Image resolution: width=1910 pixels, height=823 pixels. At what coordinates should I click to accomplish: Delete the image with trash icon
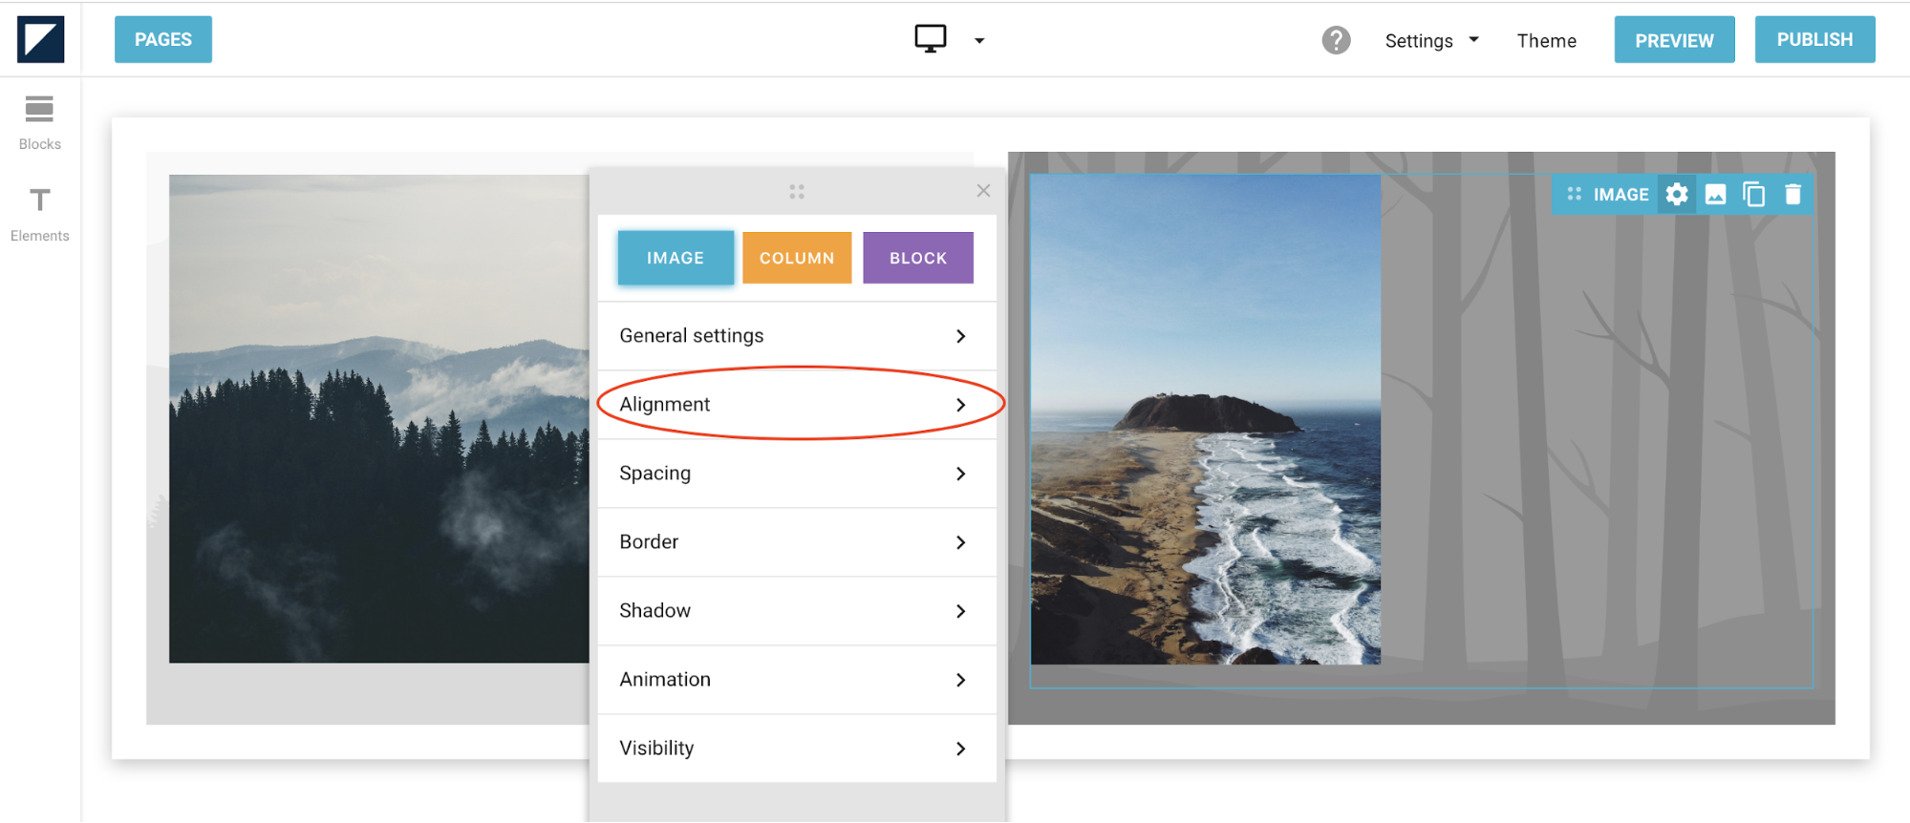tap(1792, 195)
